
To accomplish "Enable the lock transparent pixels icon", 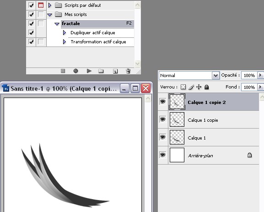I will point(183,87).
